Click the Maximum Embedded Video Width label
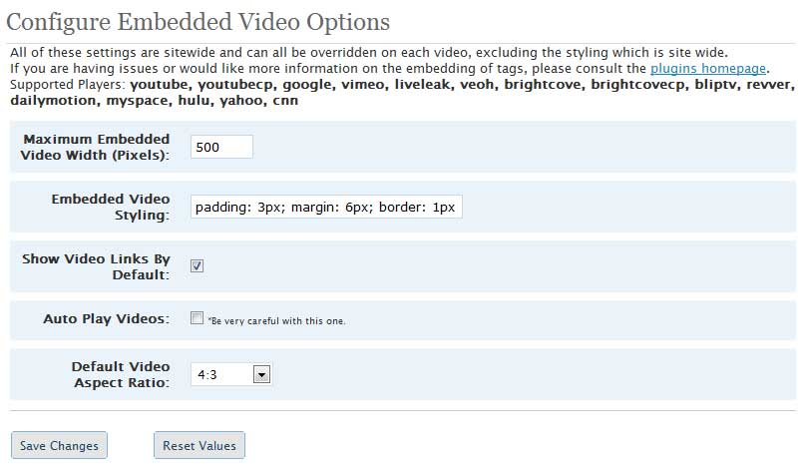The image size is (803, 464). (95, 147)
